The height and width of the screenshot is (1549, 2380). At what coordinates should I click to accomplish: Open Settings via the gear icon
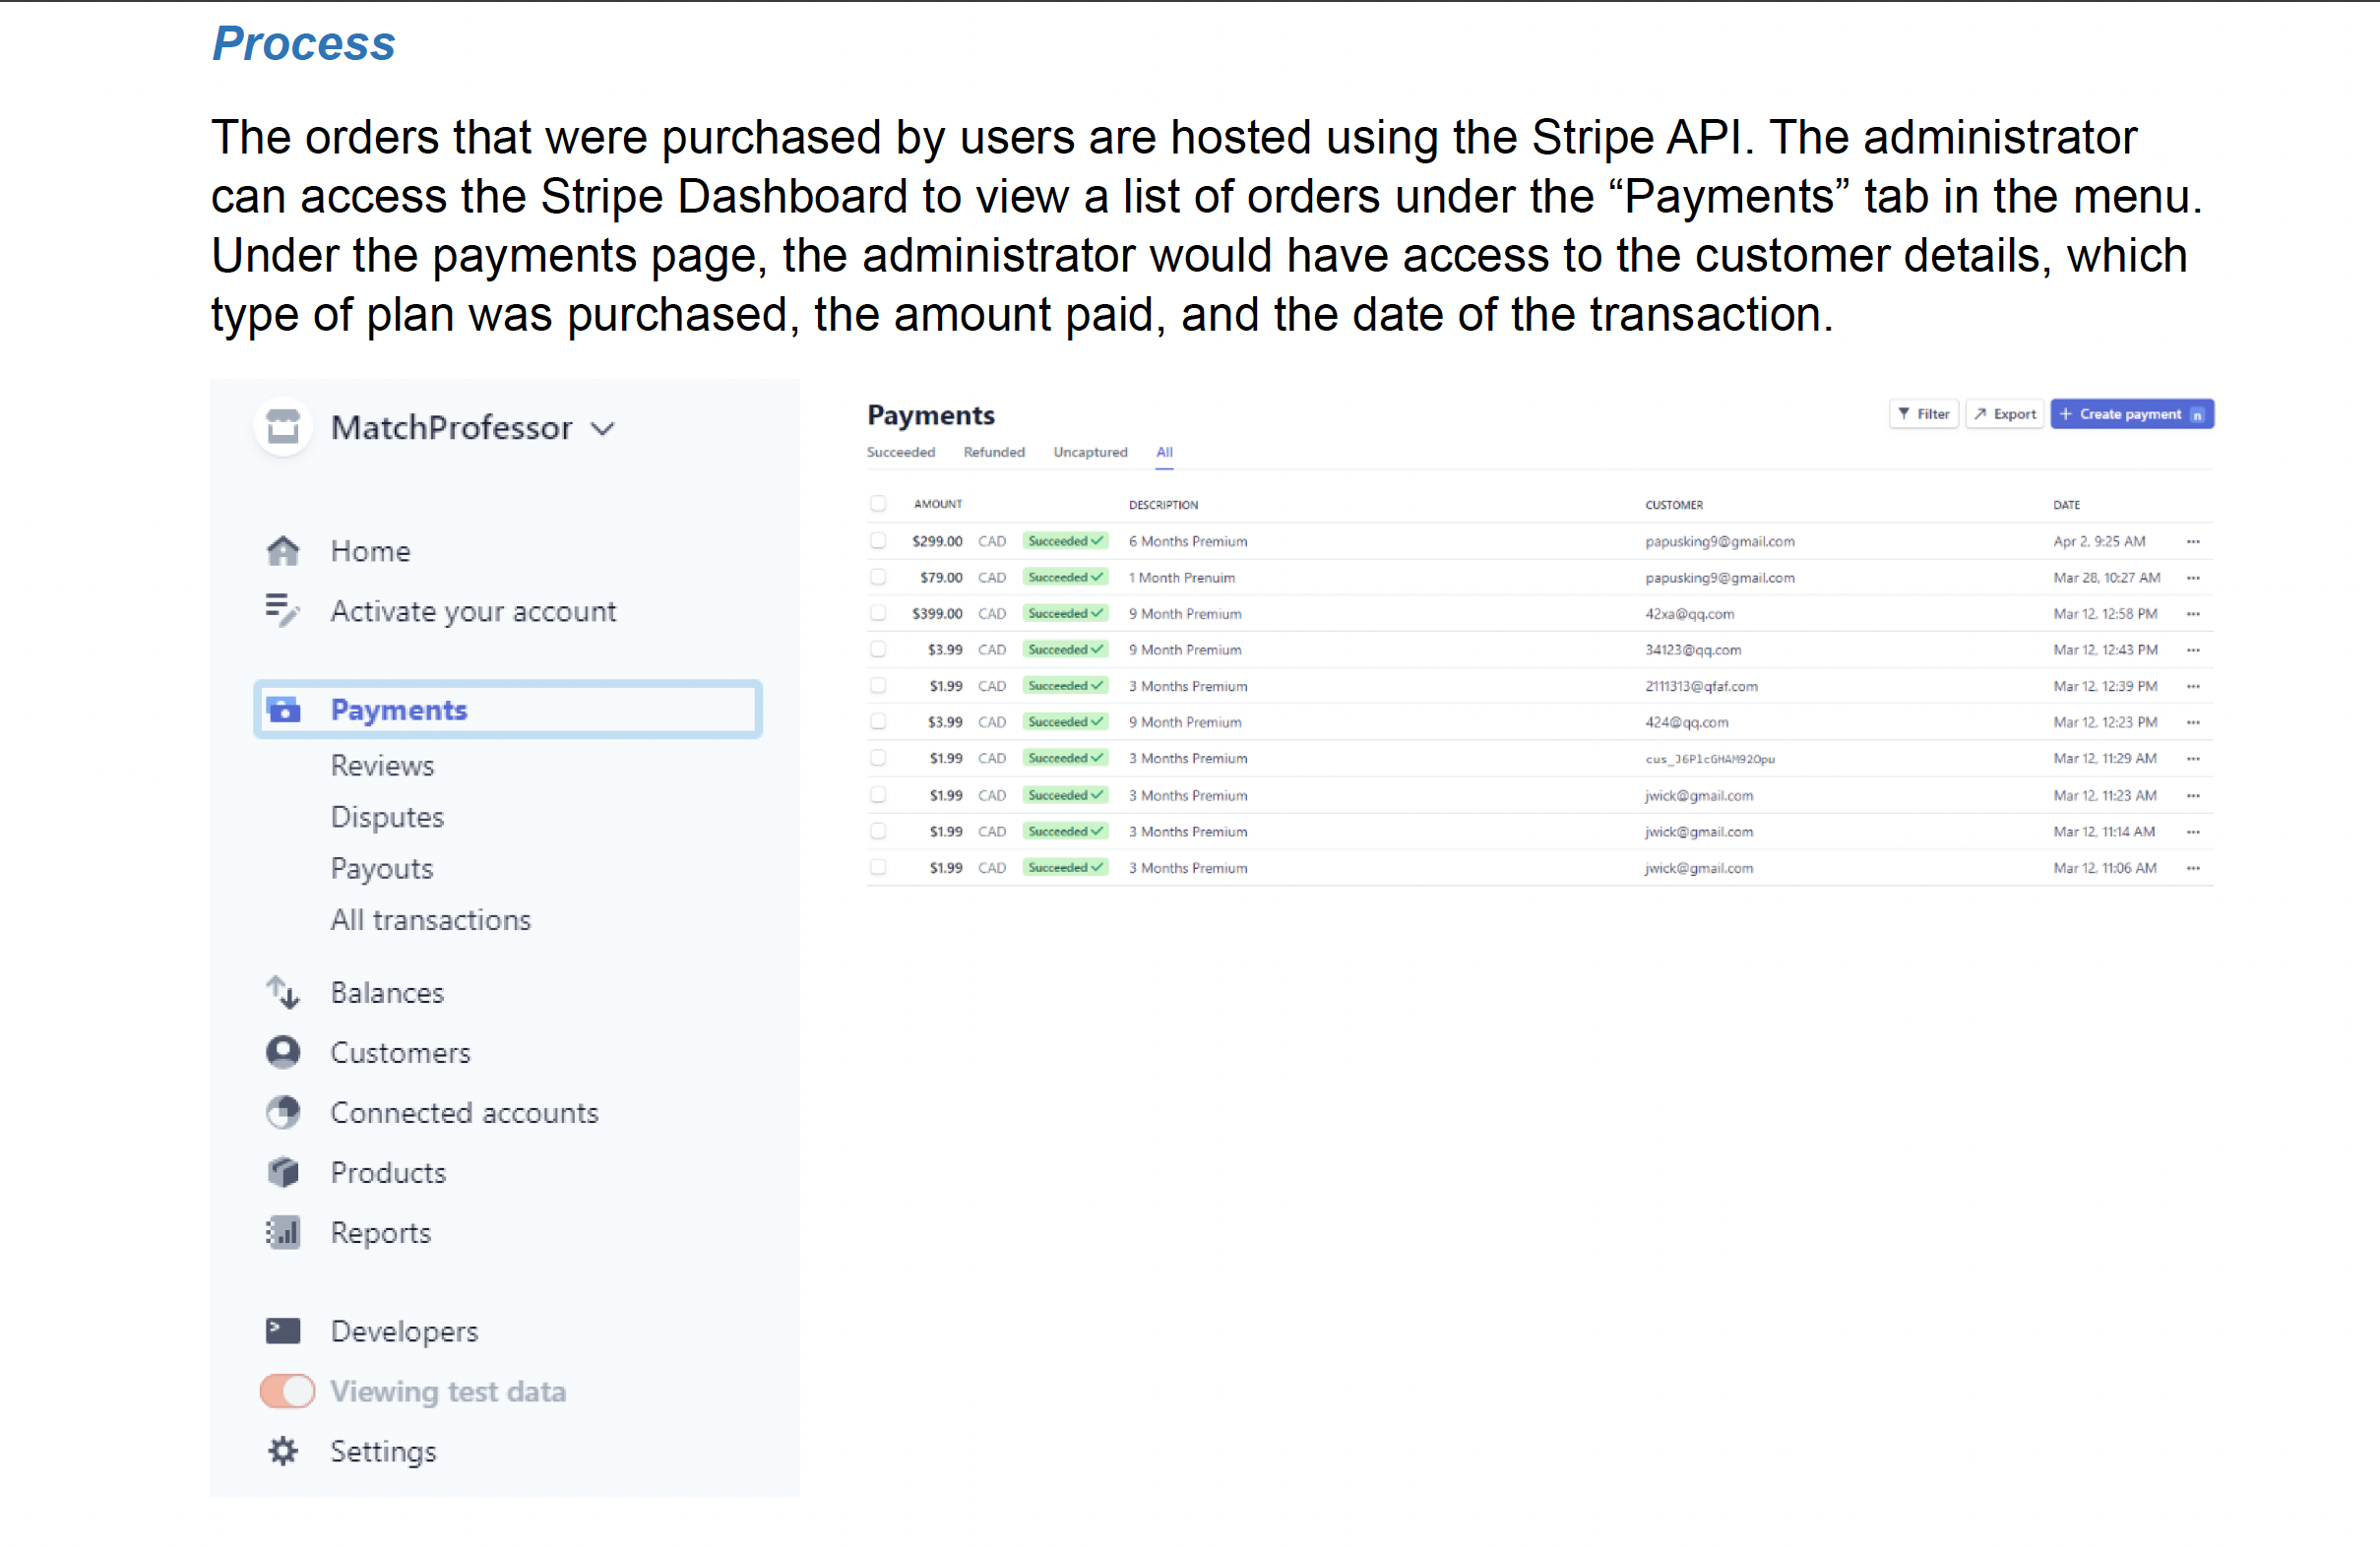[283, 1451]
